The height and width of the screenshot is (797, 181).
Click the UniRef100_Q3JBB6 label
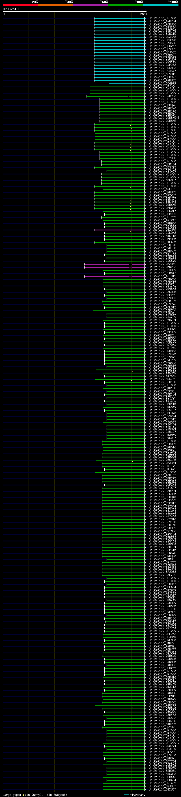(x=162, y=226)
